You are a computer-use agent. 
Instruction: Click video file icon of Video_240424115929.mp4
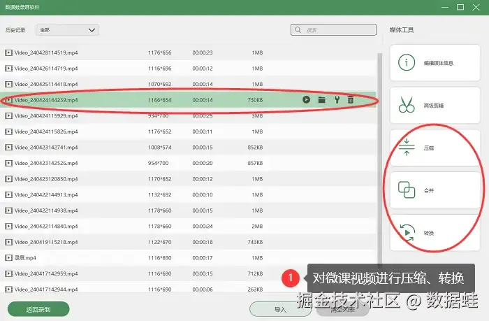point(8,115)
